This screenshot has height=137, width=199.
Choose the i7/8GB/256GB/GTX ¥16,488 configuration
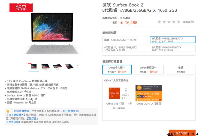click(173, 40)
